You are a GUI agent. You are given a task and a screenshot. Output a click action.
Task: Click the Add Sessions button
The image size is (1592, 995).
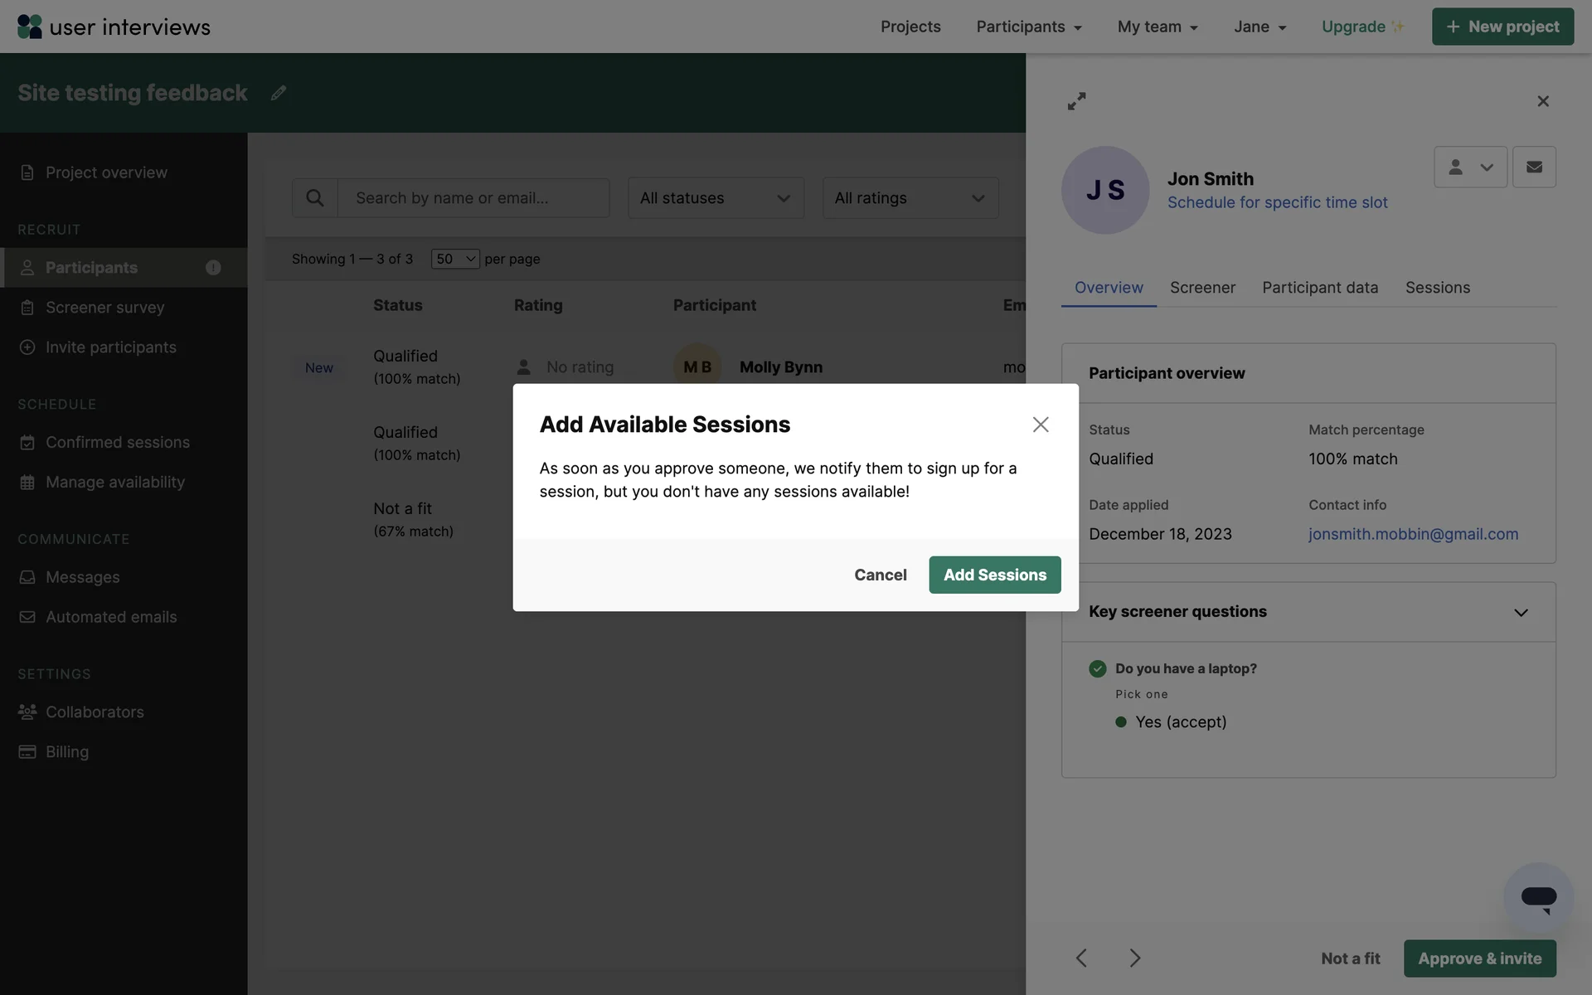(x=994, y=575)
